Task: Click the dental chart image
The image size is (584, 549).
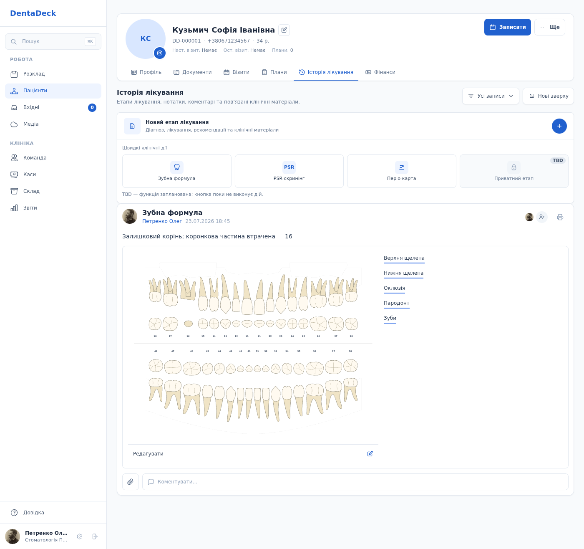Action: click(253, 348)
